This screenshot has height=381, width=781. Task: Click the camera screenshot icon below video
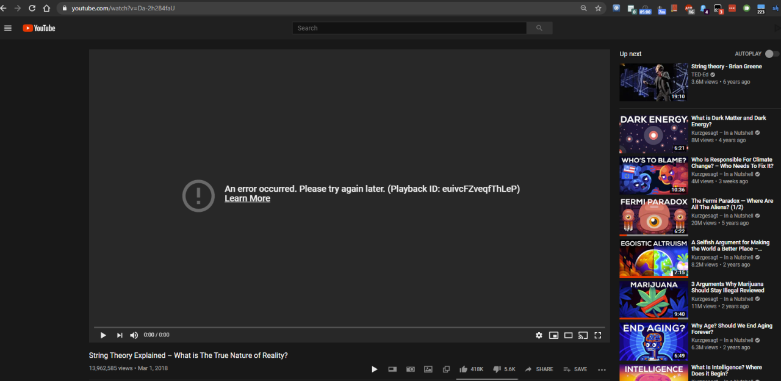[411, 369]
